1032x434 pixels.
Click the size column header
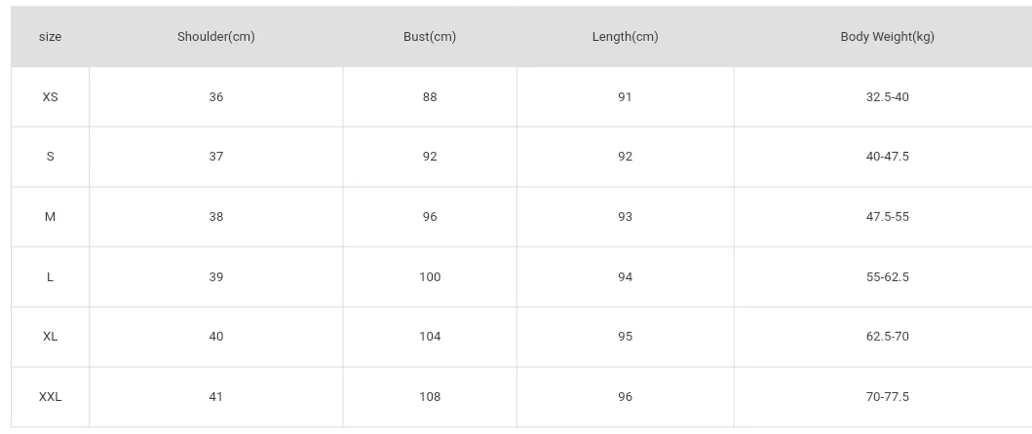pos(50,37)
